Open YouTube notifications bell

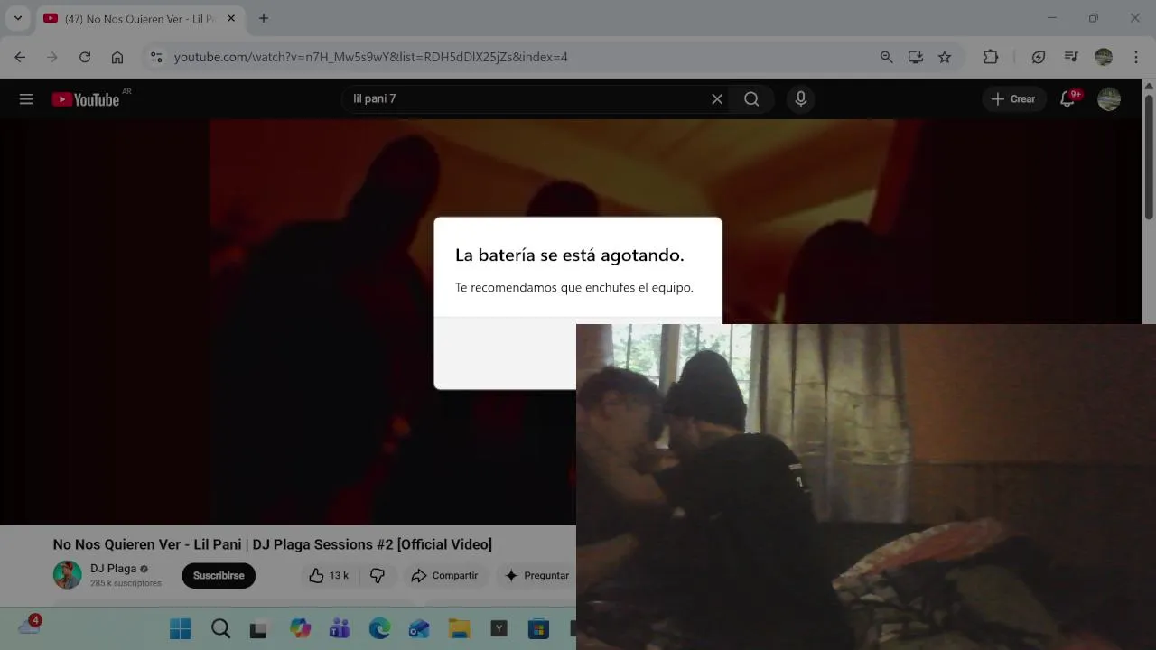[1067, 99]
